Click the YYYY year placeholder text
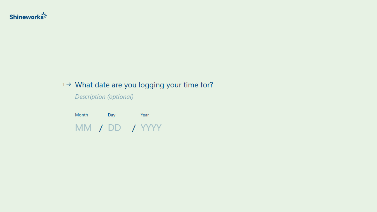Screen dimensions: 377x212 [151, 128]
